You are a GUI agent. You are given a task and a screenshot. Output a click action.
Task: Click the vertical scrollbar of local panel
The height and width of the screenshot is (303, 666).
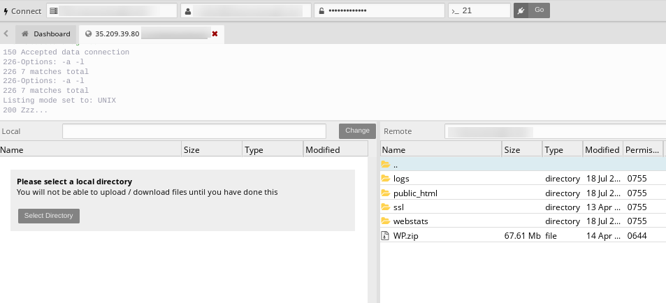[372, 229]
